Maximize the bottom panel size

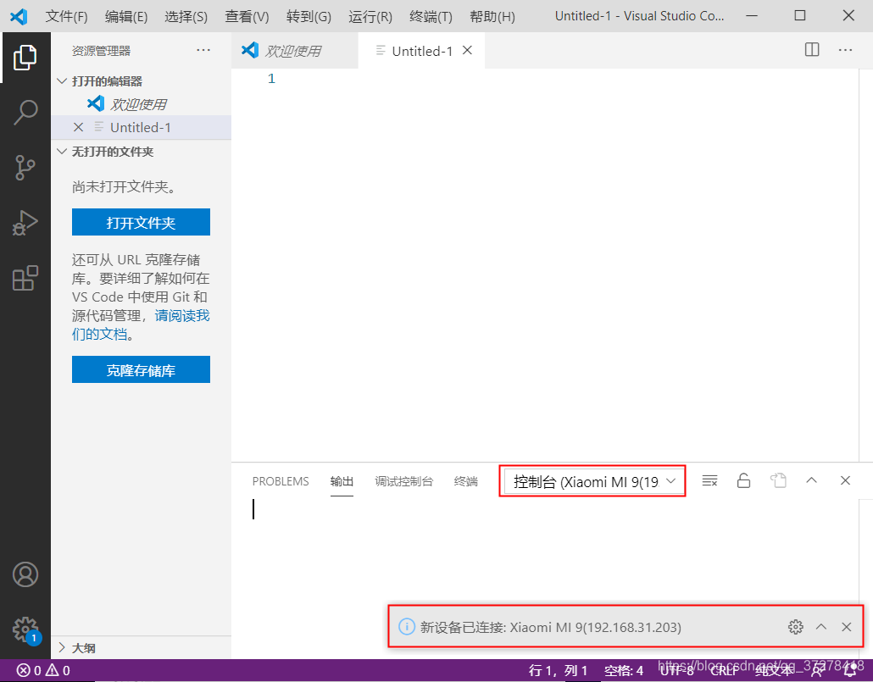pos(811,480)
